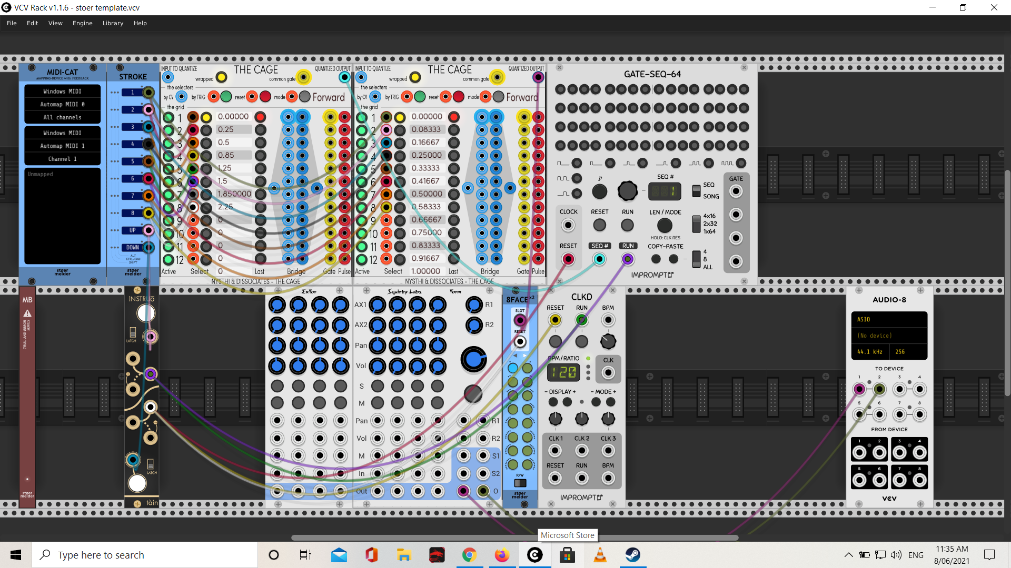Click the STROKE UP output jack
This screenshot has height=568, width=1011.
click(148, 230)
